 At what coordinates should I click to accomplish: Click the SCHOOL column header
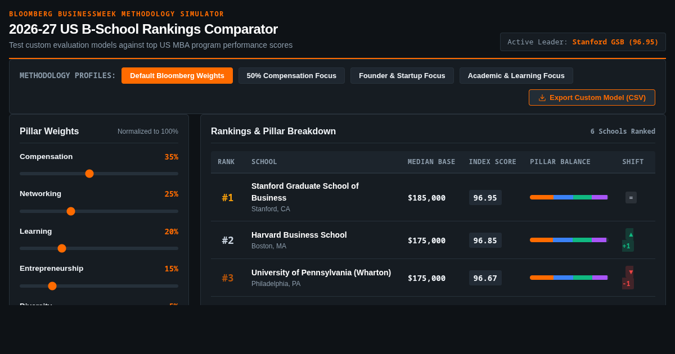(x=264, y=162)
